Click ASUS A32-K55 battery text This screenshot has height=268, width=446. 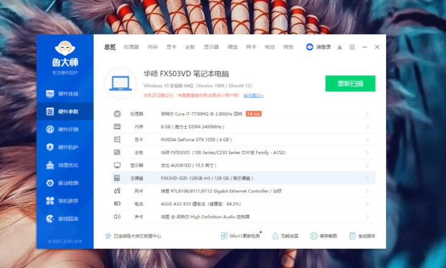click(x=201, y=204)
